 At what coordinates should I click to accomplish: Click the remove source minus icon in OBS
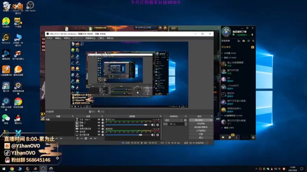point(82,138)
